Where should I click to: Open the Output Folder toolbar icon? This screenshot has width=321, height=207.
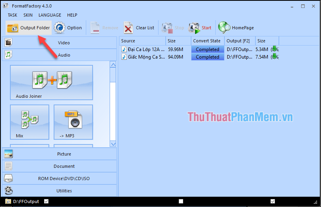pos(13,28)
